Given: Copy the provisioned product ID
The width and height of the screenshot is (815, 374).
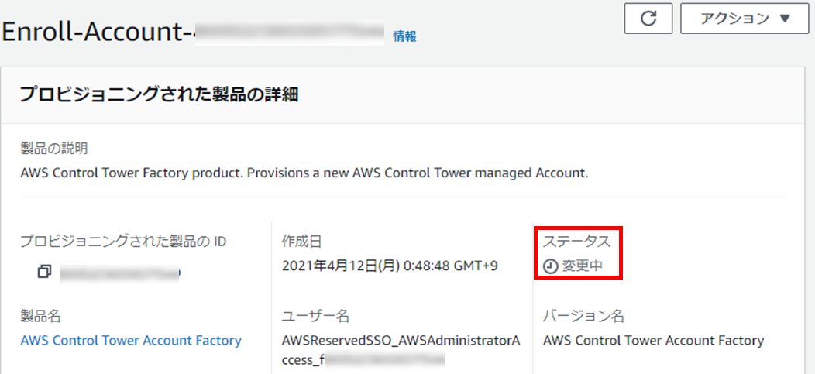Looking at the screenshot, I should [x=45, y=271].
